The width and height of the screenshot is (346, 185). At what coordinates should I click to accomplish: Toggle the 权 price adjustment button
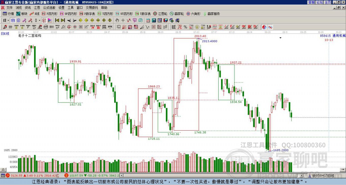pos(44,20)
